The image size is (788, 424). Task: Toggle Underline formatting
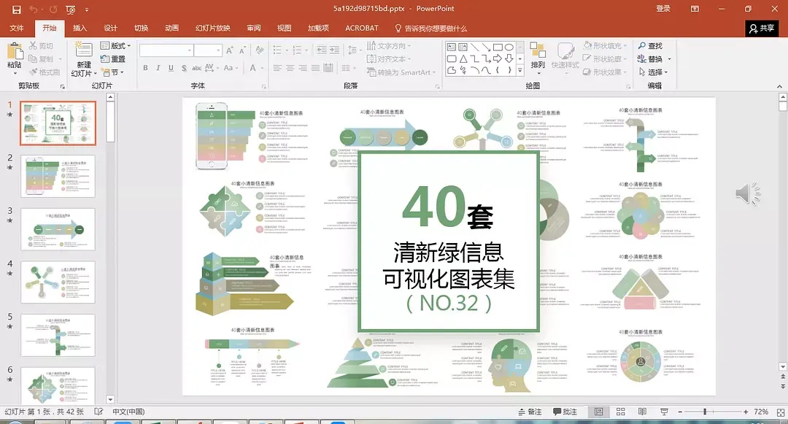(x=169, y=67)
